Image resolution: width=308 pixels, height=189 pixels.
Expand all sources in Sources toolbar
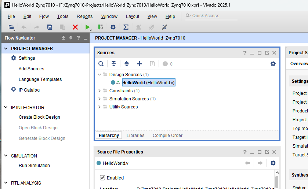[x=127, y=64]
